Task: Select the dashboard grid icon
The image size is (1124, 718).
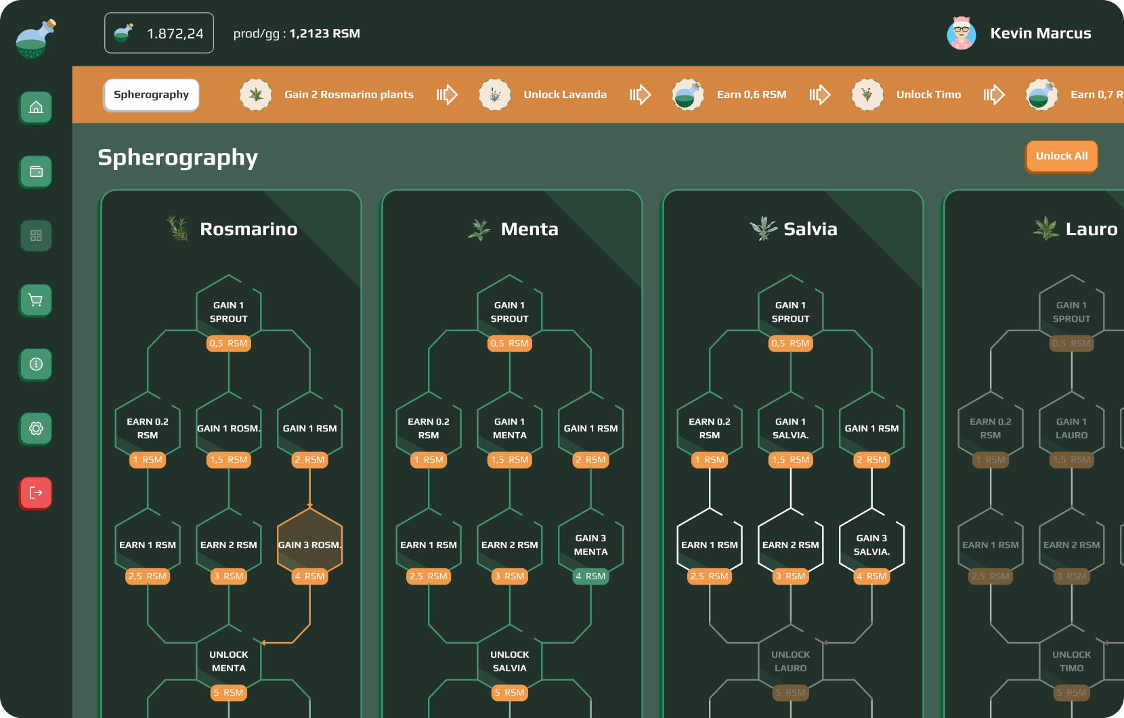Action: [x=36, y=236]
